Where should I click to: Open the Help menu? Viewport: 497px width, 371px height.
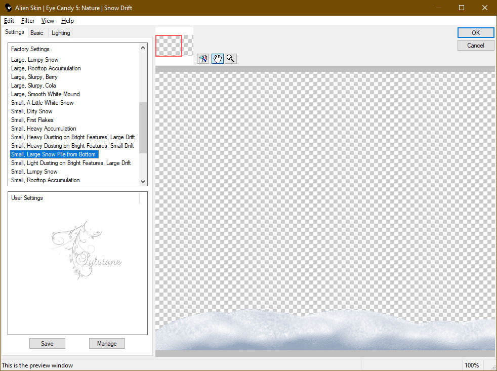coord(67,21)
